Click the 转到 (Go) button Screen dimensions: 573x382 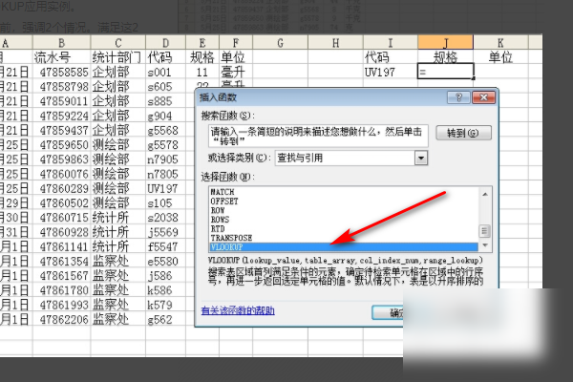[x=463, y=133]
